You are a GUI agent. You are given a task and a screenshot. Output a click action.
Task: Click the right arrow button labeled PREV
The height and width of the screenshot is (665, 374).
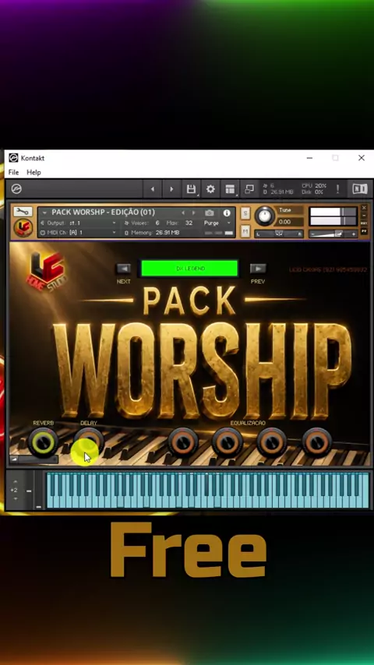[x=258, y=269]
